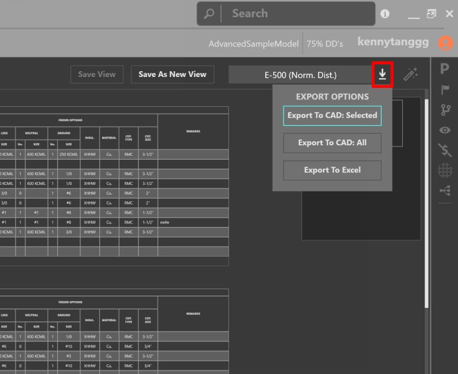Click the Save View button

97,74
